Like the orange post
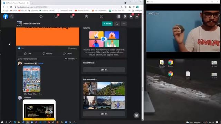 tap(28, 54)
